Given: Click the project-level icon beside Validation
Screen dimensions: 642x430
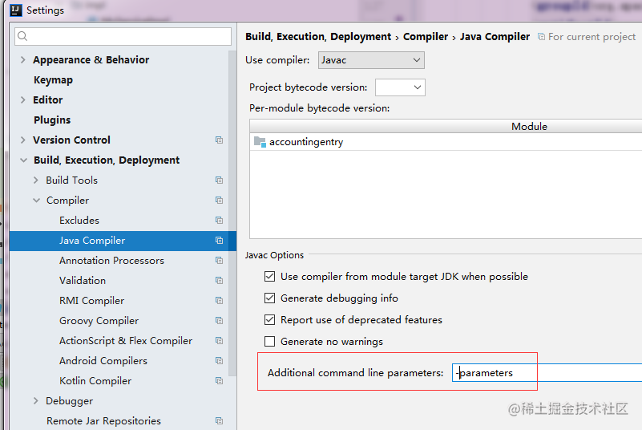Looking at the screenshot, I should pos(219,281).
